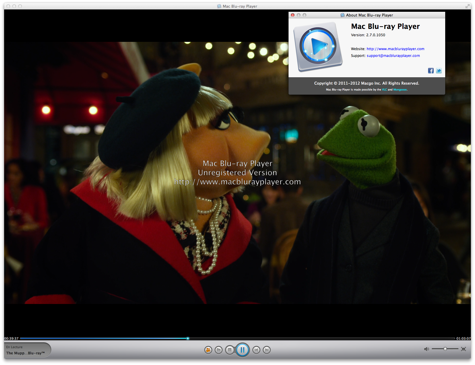
Task: Click the support email address link
Action: pyautogui.click(x=393, y=56)
